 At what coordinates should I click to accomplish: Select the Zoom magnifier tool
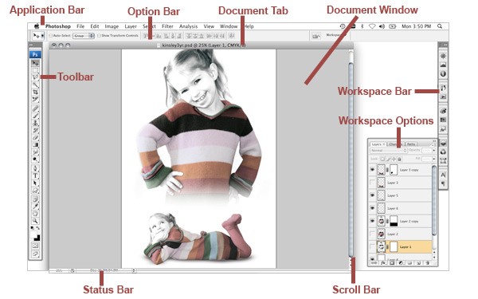[x=35, y=221]
